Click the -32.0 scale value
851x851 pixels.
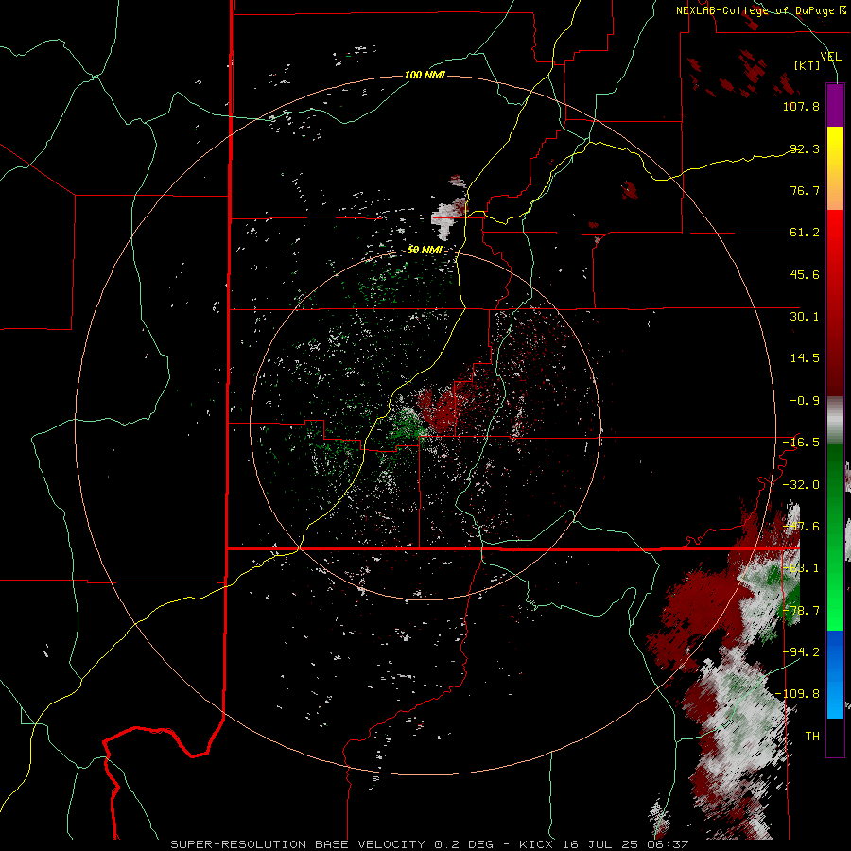click(801, 485)
